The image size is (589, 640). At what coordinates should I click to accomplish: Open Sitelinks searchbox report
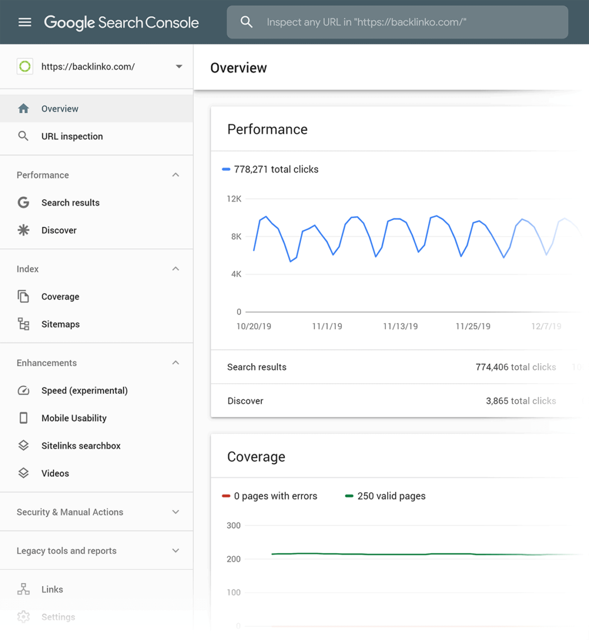81,446
